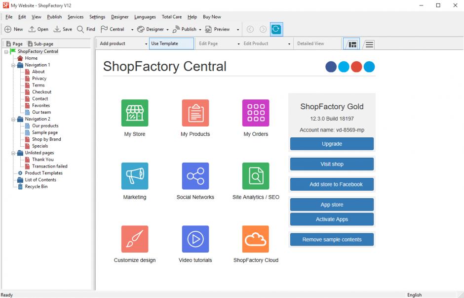Click the Visit shop button
This screenshot has height=298, width=464.
[x=332, y=164]
